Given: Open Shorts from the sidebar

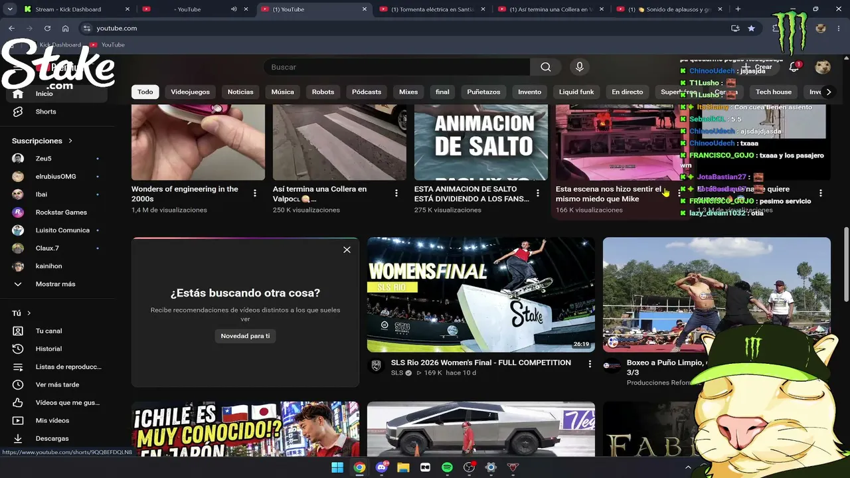Looking at the screenshot, I should pyautogui.click(x=46, y=112).
